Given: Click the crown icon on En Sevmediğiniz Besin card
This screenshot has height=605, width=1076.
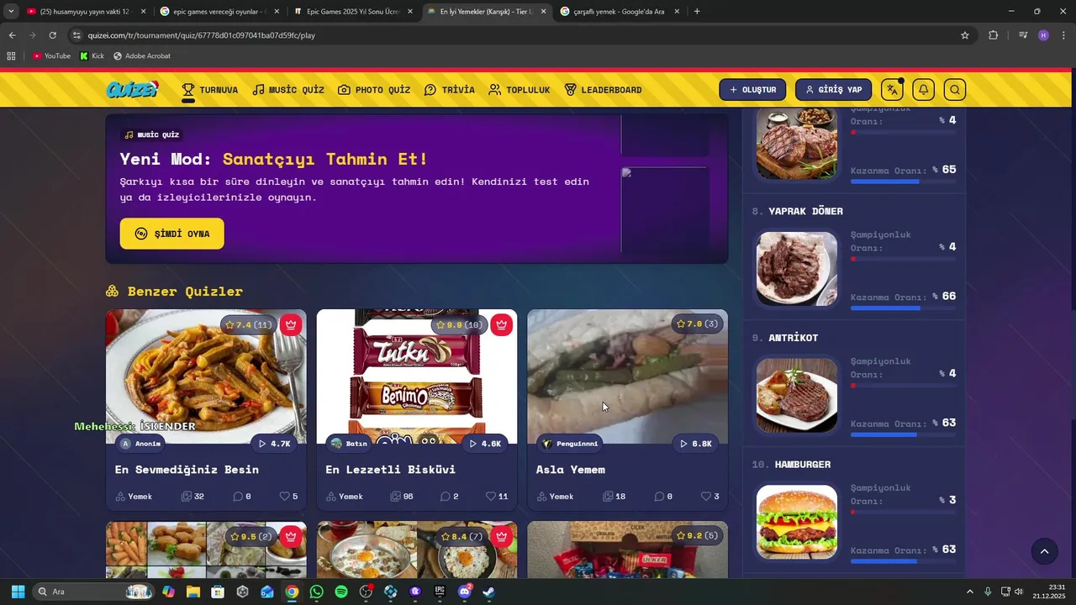Looking at the screenshot, I should (x=291, y=324).
